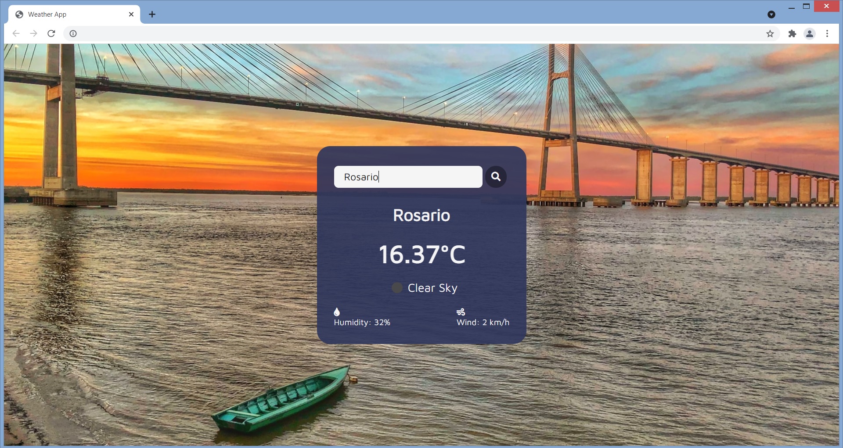
Task: Select the Wind: 2 km/h text
Action: [483, 323]
